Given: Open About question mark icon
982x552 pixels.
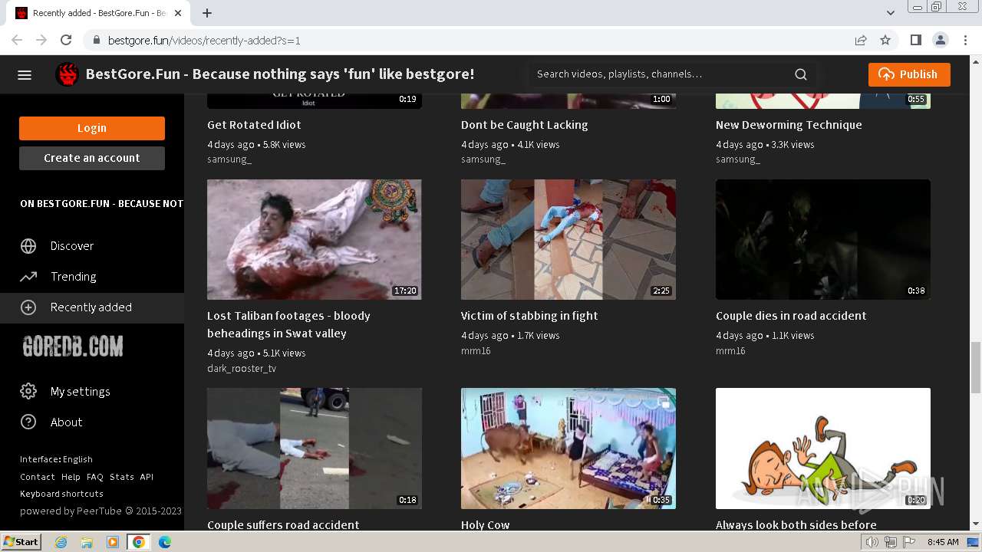Looking at the screenshot, I should point(28,422).
